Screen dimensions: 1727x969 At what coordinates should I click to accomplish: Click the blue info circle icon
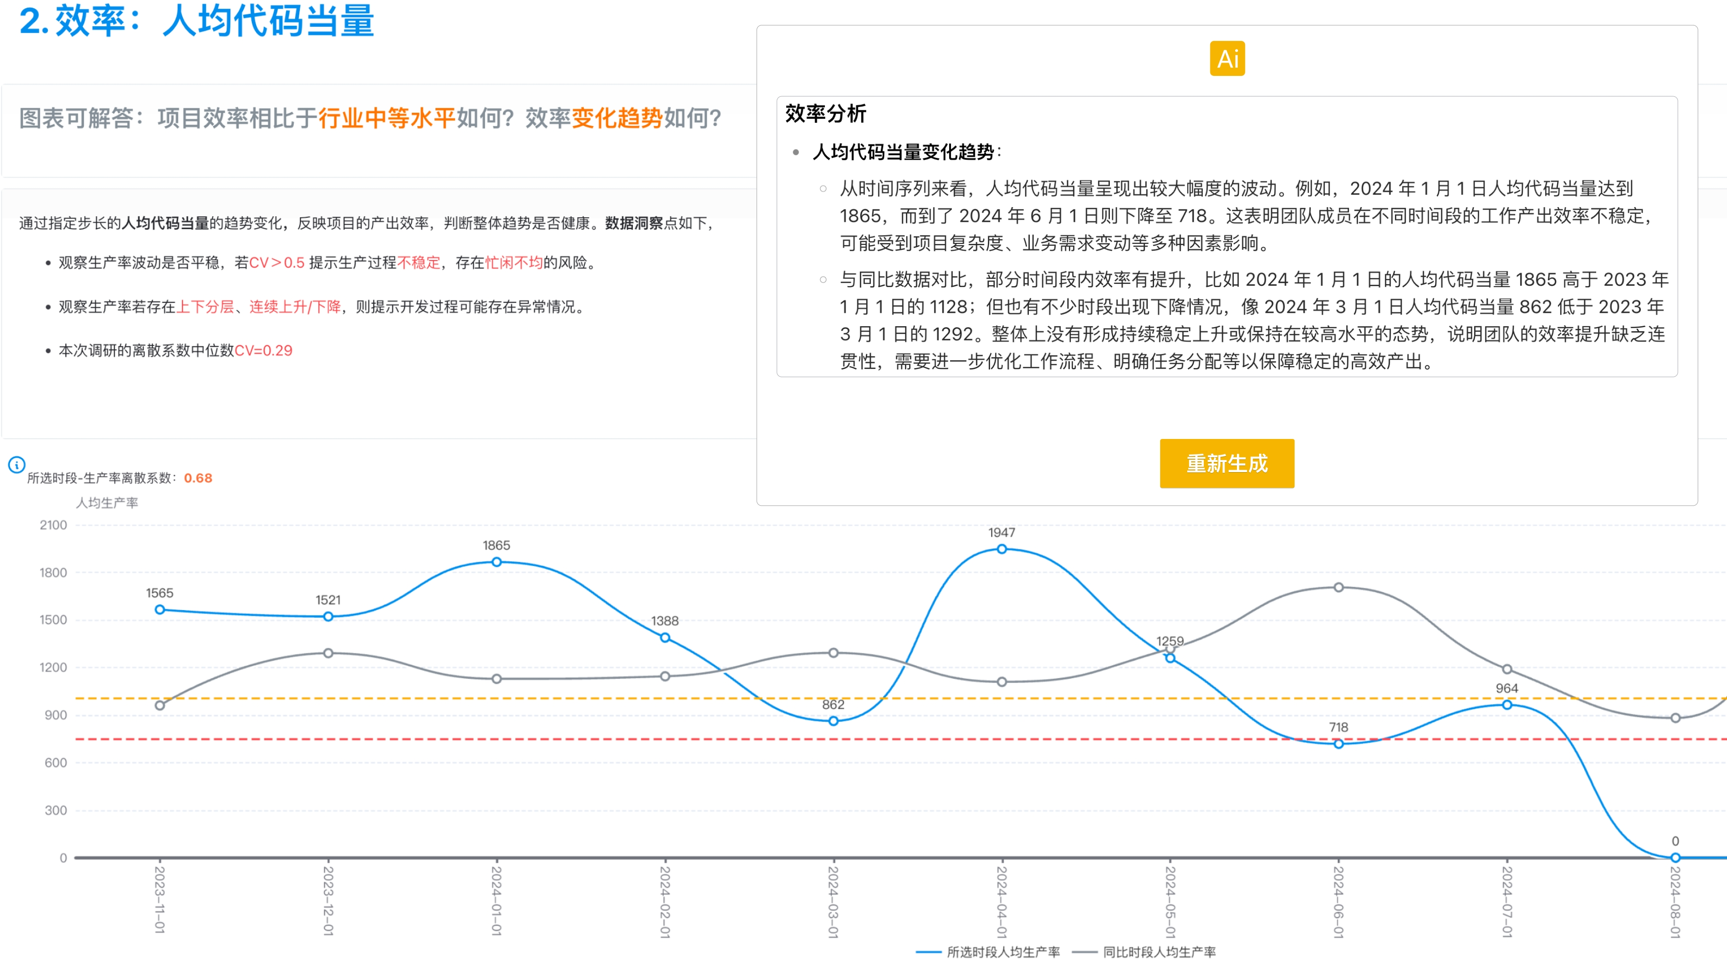tap(17, 465)
